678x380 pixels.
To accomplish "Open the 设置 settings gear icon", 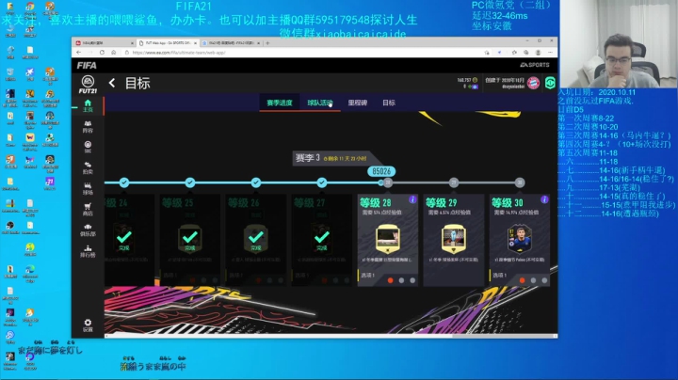I will click(88, 325).
